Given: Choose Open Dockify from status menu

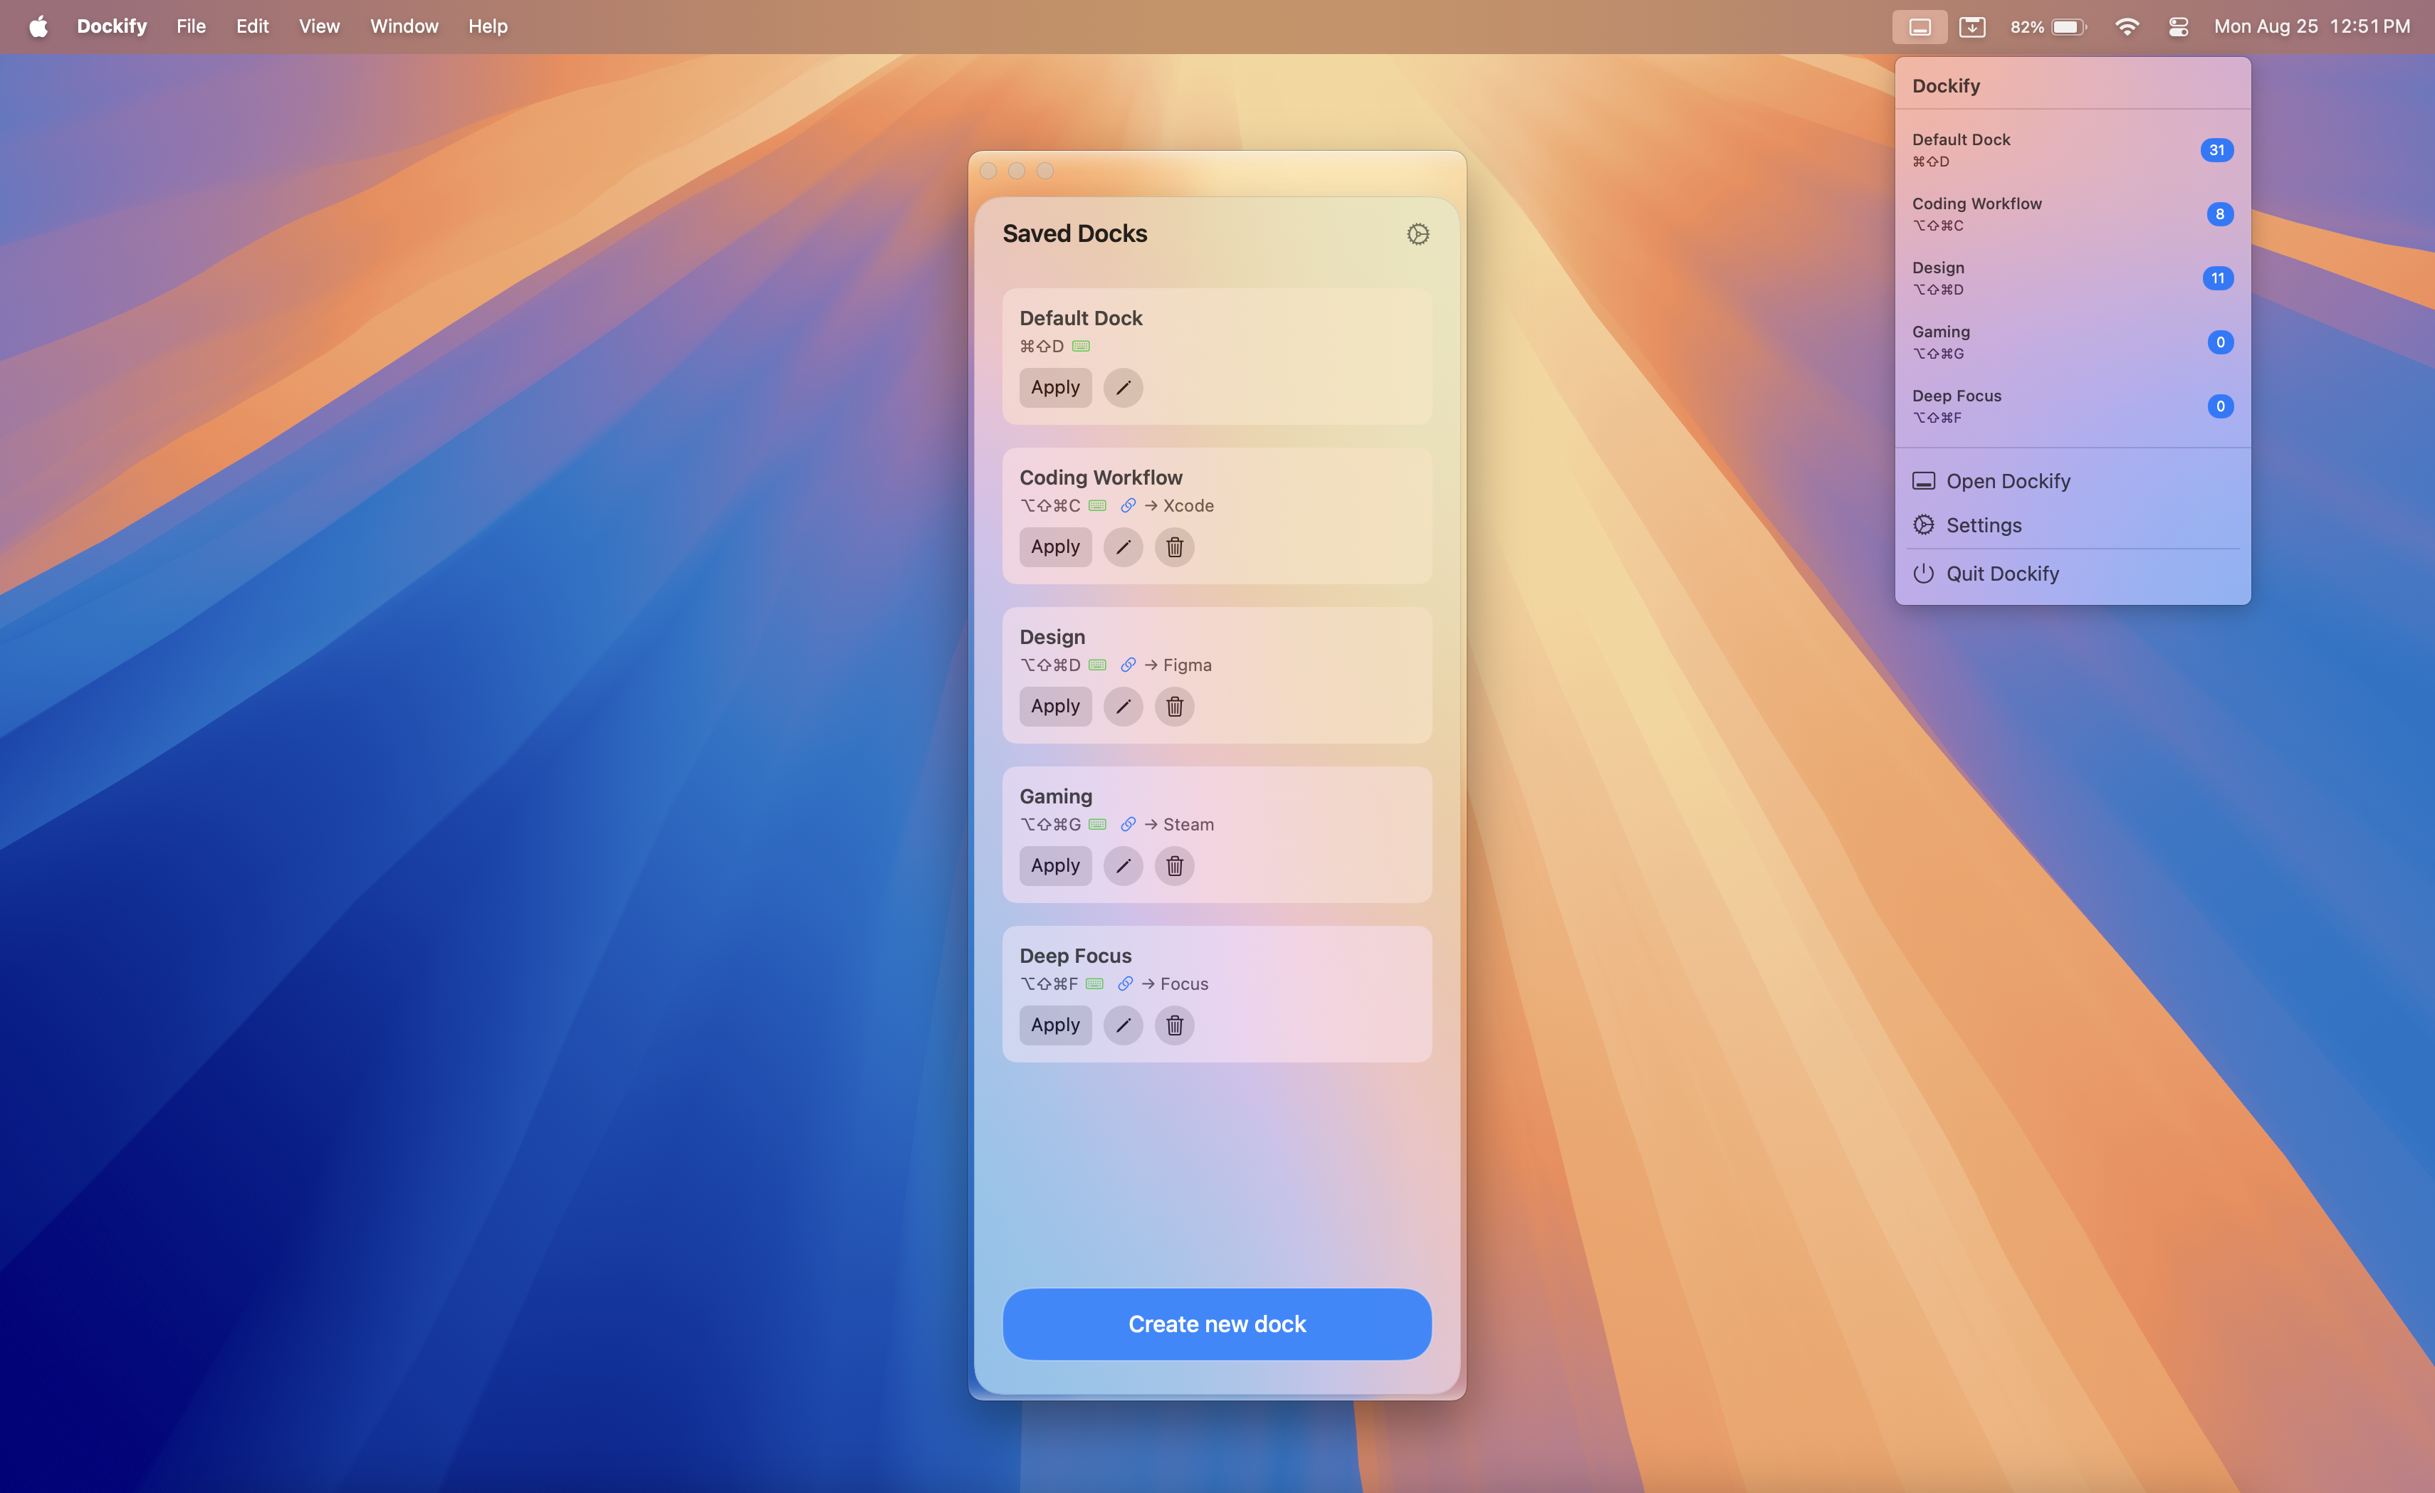Looking at the screenshot, I should click(2007, 481).
